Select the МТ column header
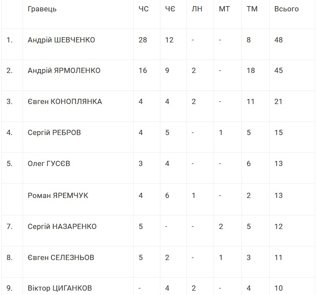The height and width of the screenshot is (295, 319). coord(224,9)
